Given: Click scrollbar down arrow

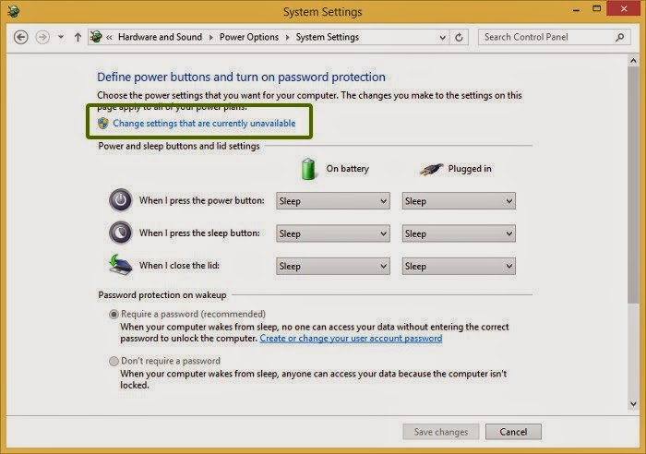Looking at the screenshot, I should (633, 404).
